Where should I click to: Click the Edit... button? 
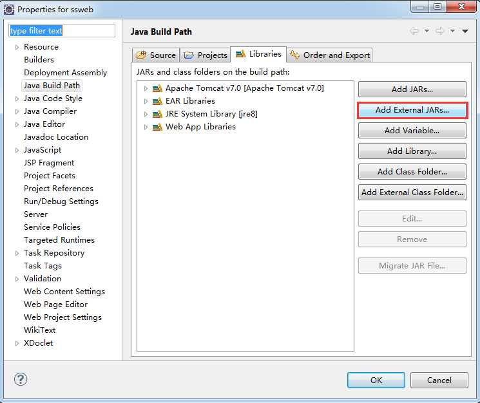click(x=412, y=219)
